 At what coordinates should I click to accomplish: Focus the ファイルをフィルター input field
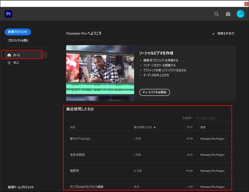(215, 118)
